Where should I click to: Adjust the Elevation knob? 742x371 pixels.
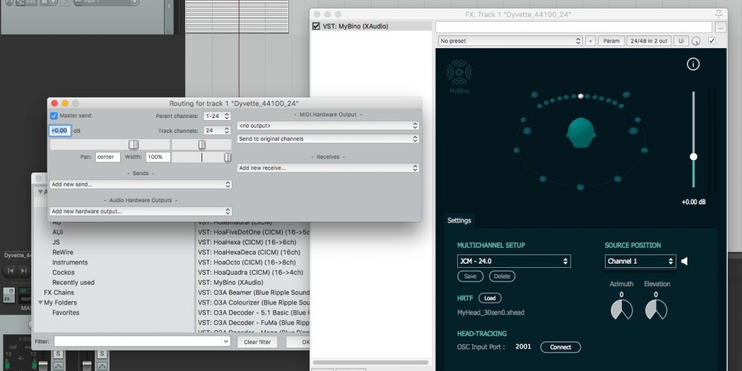(x=656, y=310)
